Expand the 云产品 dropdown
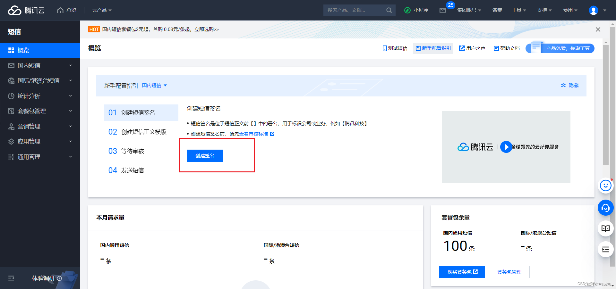 102,10
